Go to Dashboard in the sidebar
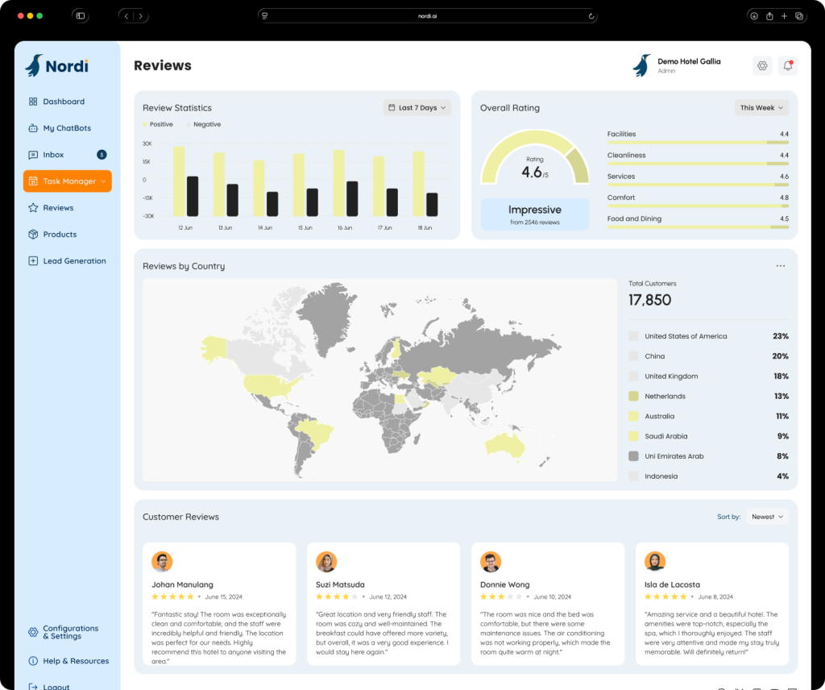The width and height of the screenshot is (825, 690). [64, 102]
